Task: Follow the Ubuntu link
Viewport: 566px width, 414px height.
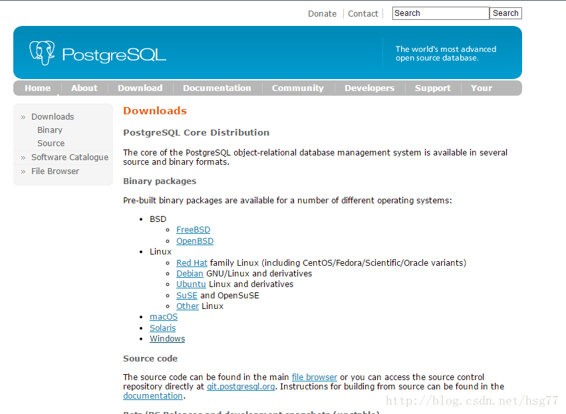Action: (x=191, y=284)
